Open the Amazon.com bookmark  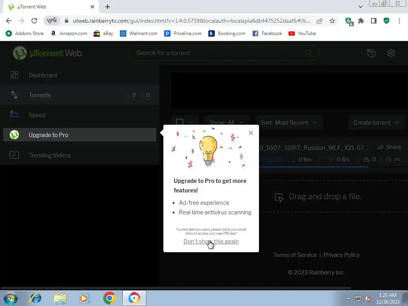69,33
